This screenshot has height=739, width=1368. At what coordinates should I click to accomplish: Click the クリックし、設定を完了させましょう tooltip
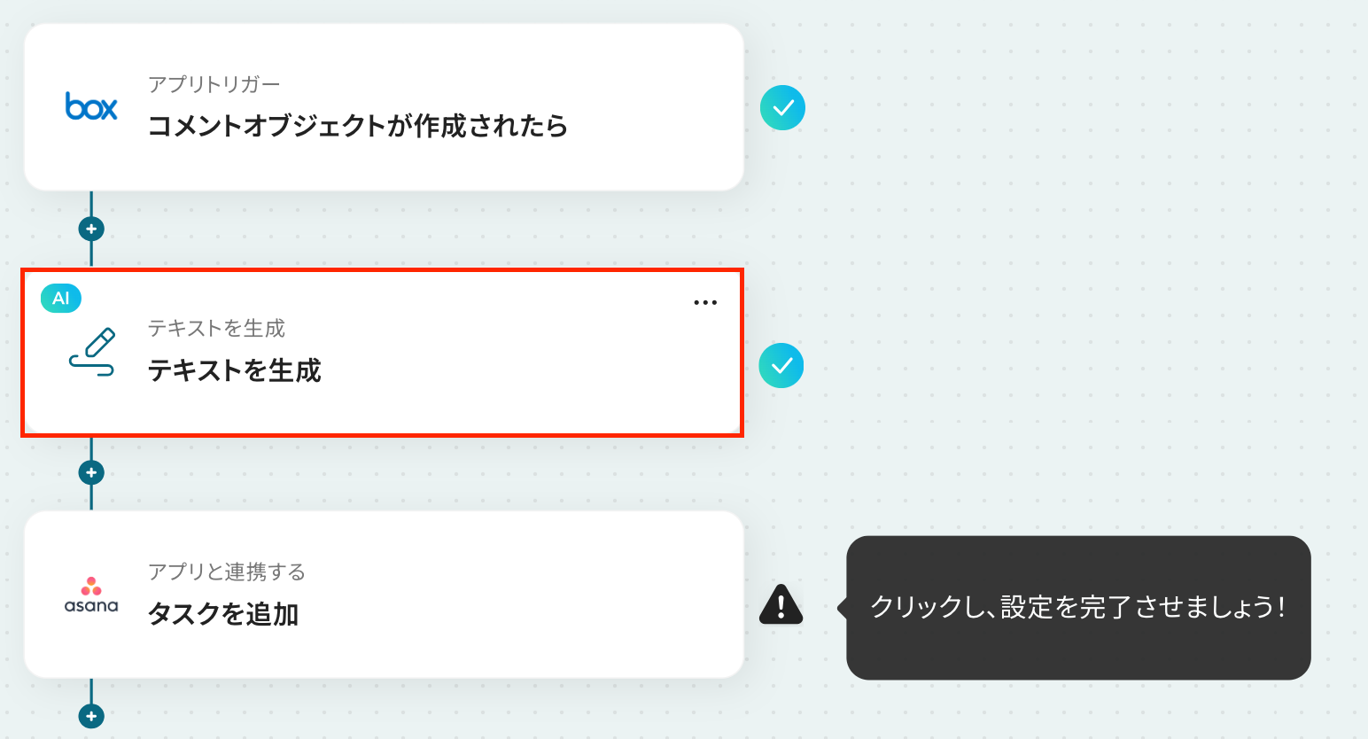tap(1077, 608)
